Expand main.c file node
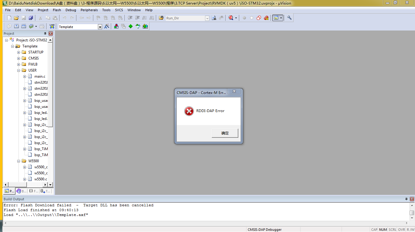Image resolution: width=415 pixels, height=232 pixels. (x=25, y=76)
